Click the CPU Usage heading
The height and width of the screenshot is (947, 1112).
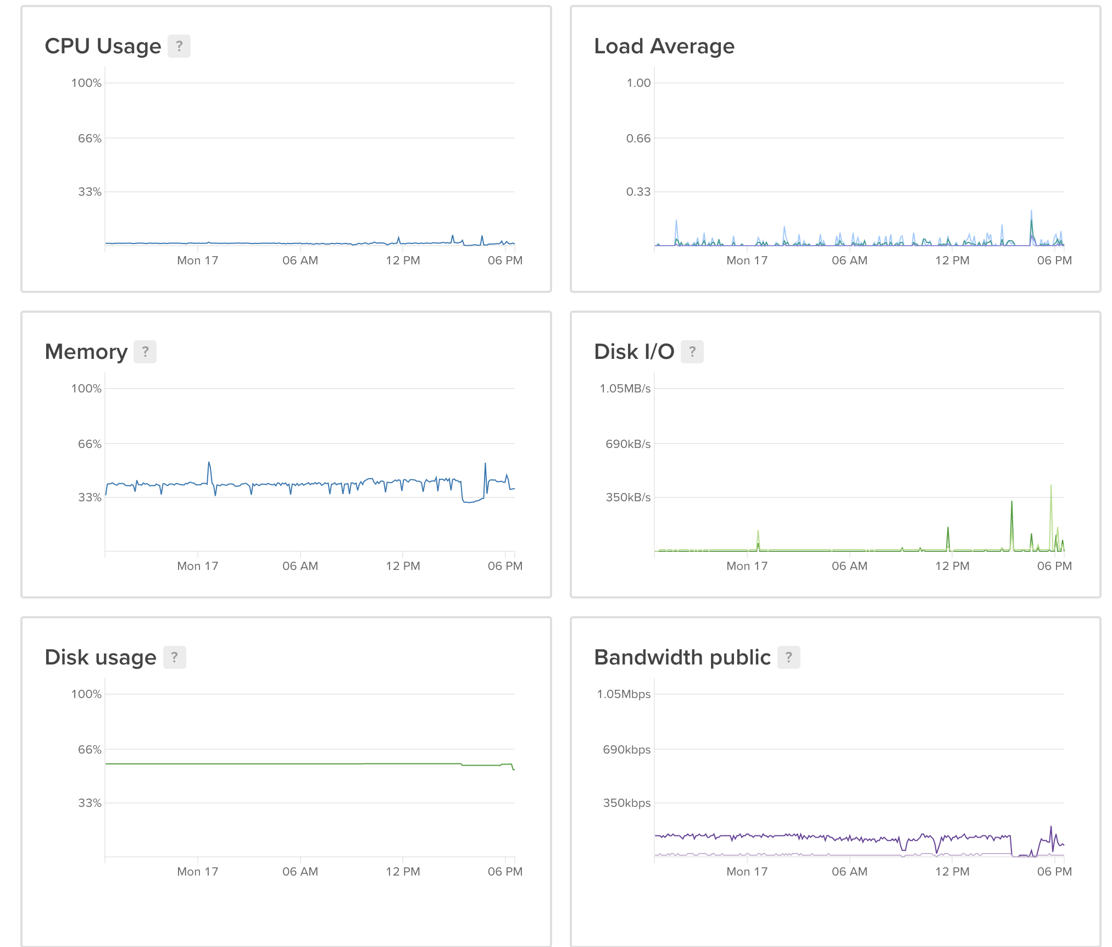103,46
